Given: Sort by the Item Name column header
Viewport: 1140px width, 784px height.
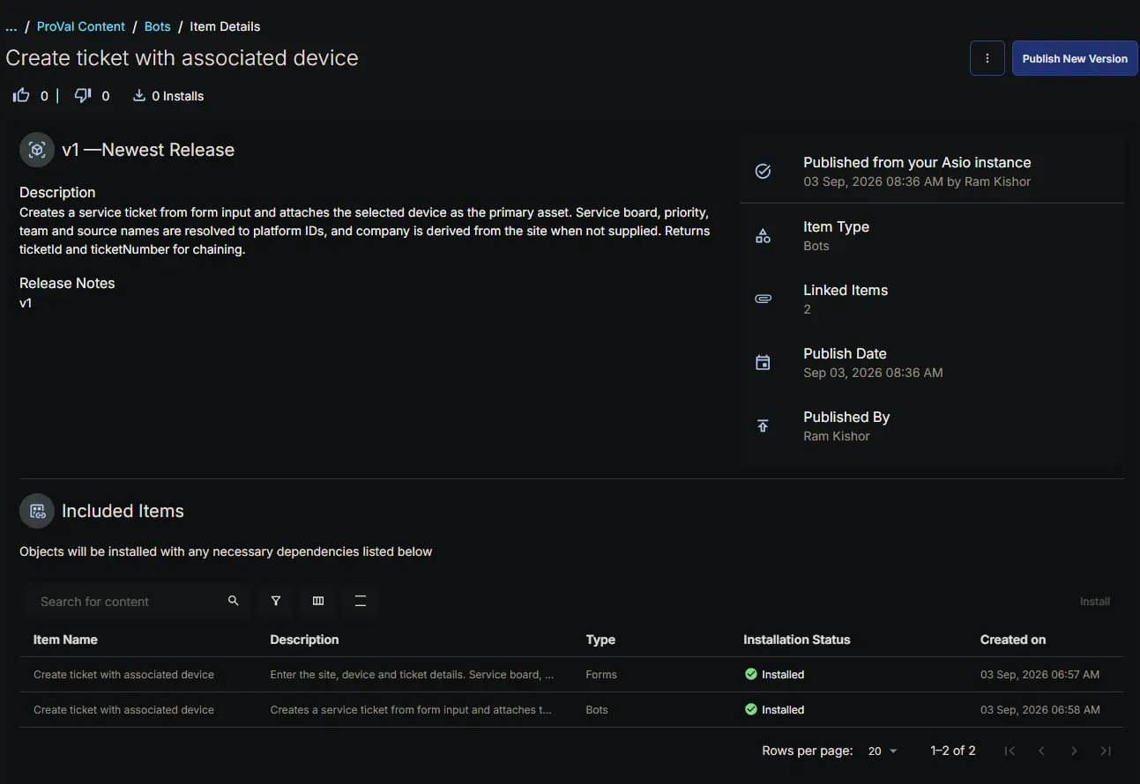Looking at the screenshot, I should [65, 640].
